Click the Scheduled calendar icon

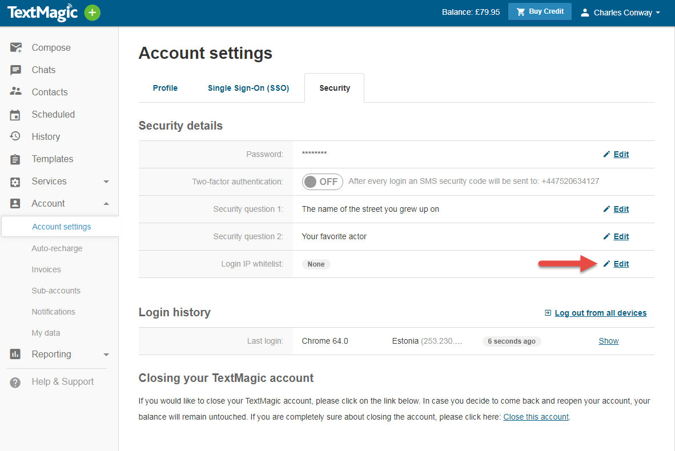click(15, 115)
